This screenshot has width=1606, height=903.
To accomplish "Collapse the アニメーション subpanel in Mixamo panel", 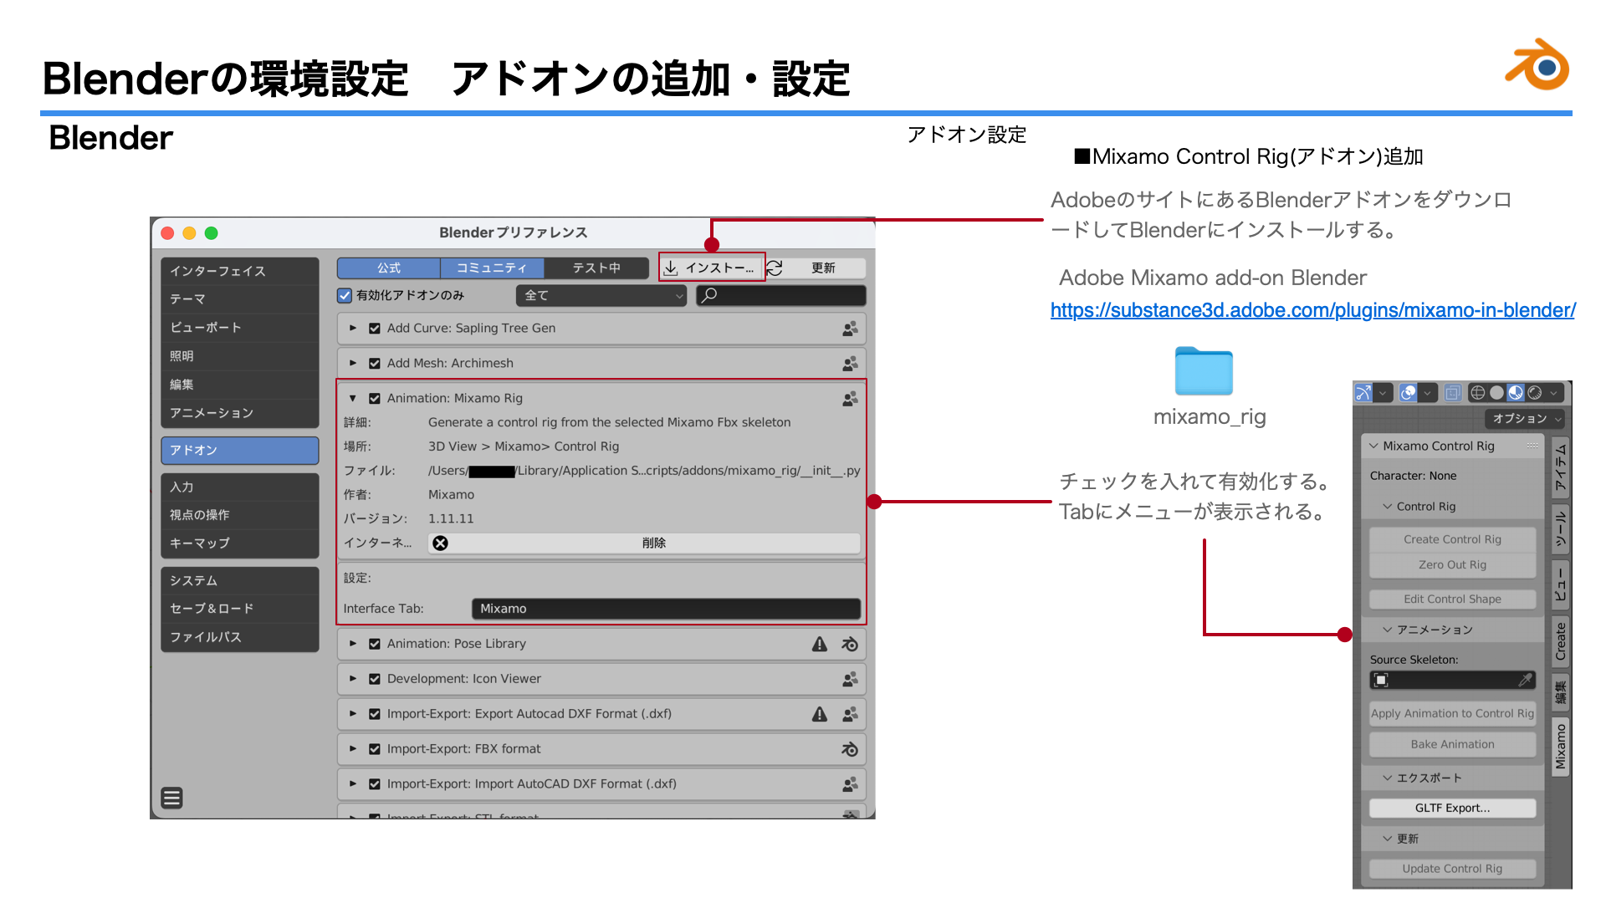I will coord(1388,630).
